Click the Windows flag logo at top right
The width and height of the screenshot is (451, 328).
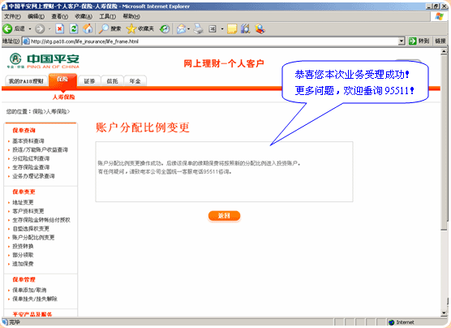tap(439, 16)
